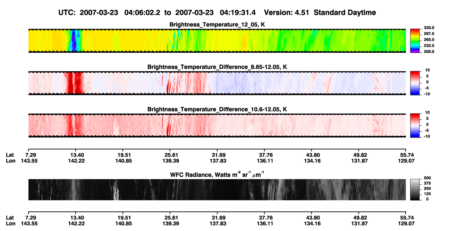451x231 pixels.
Task: Click the 5 label on the 10.6-12.05 color bar
Action: [428, 118]
